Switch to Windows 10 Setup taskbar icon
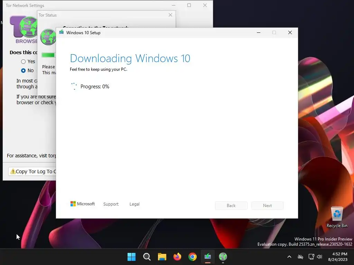354x265 pixels. pyautogui.click(x=208, y=257)
